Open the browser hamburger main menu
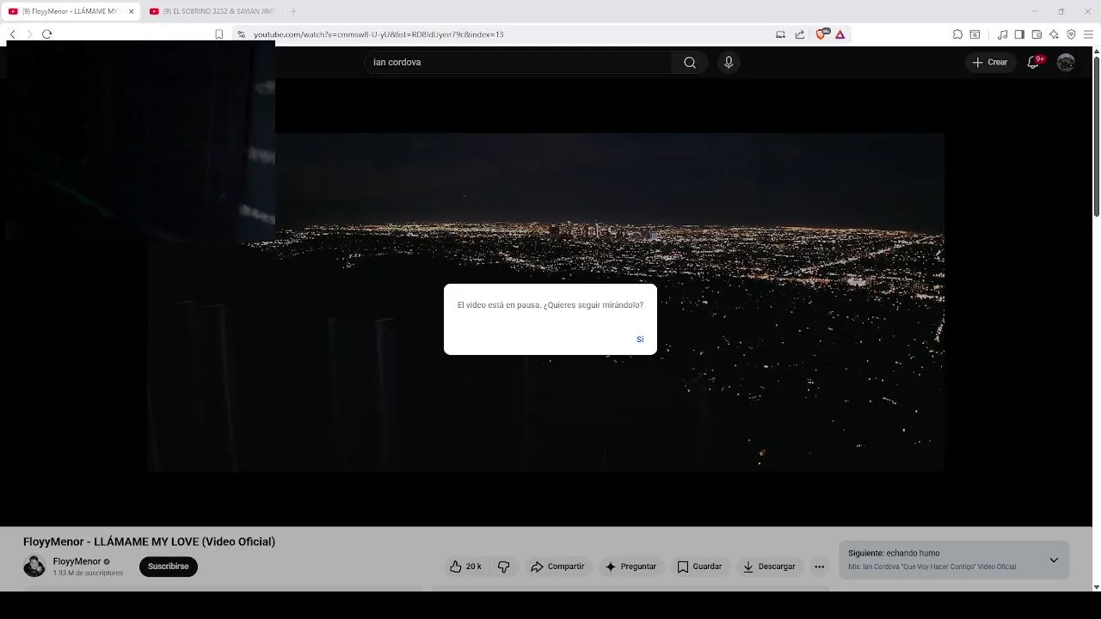1101x619 pixels. (x=1088, y=34)
